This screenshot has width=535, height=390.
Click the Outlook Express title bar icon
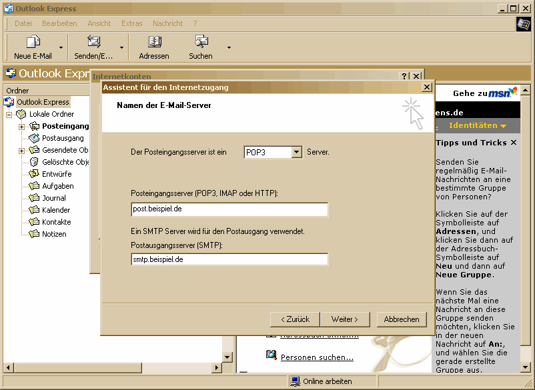[x=8, y=8]
